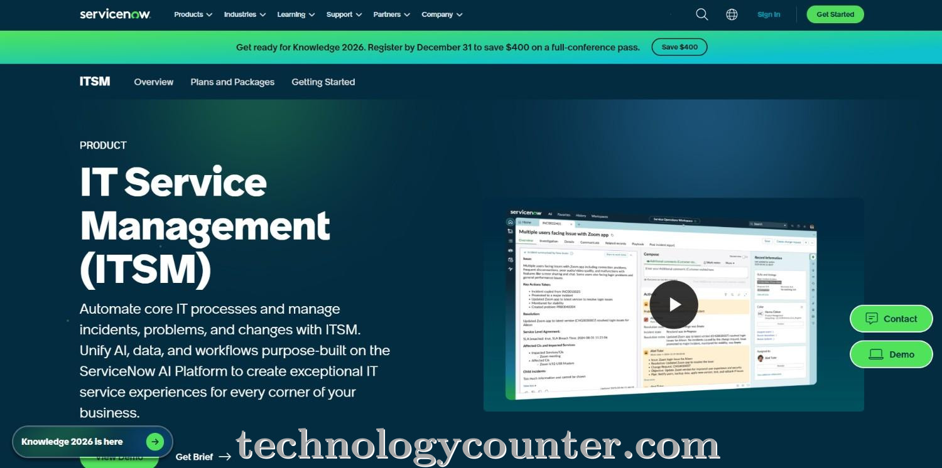Select the Overview tab under ITSM

pyautogui.click(x=153, y=82)
